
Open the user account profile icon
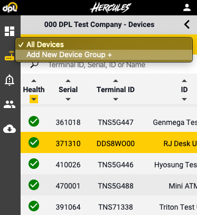187,7
